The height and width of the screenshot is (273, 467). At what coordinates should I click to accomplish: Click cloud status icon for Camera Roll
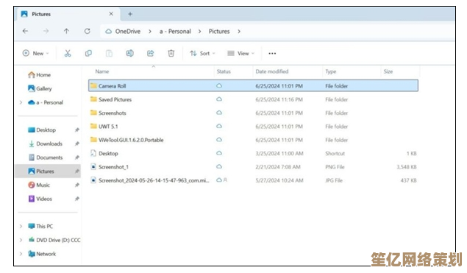[x=219, y=86]
